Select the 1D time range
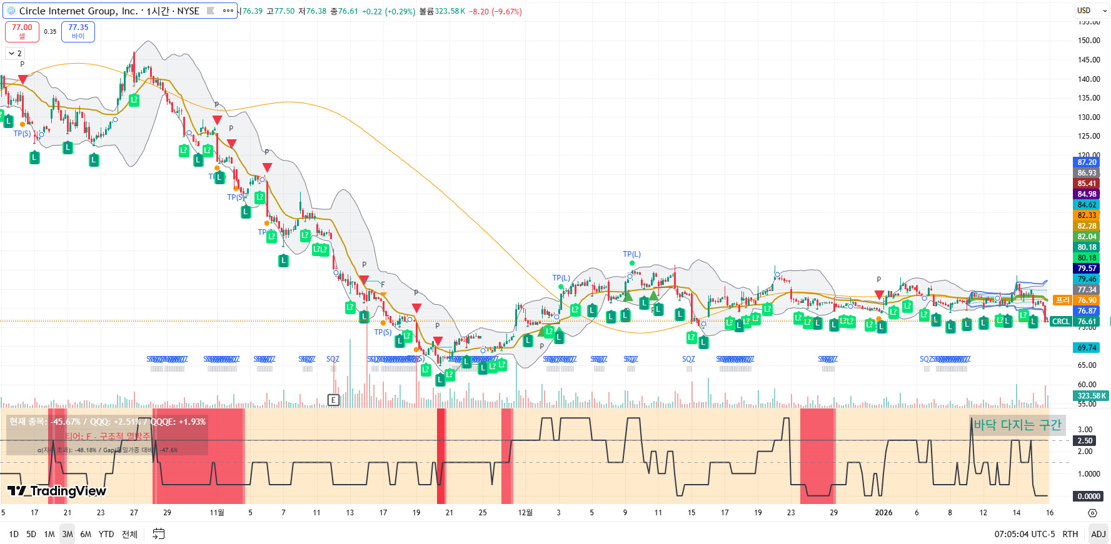Image resolution: width=1111 pixels, height=544 pixels. pyautogui.click(x=14, y=534)
